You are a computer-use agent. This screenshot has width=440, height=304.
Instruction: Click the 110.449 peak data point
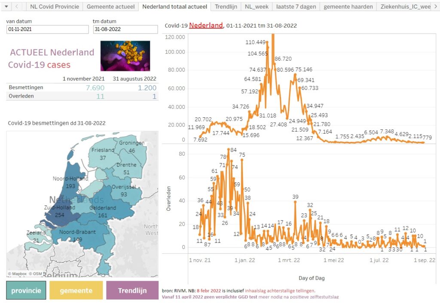(x=267, y=42)
